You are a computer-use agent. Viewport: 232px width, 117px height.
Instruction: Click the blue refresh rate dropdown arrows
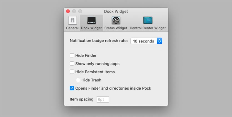(x=159, y=41)
